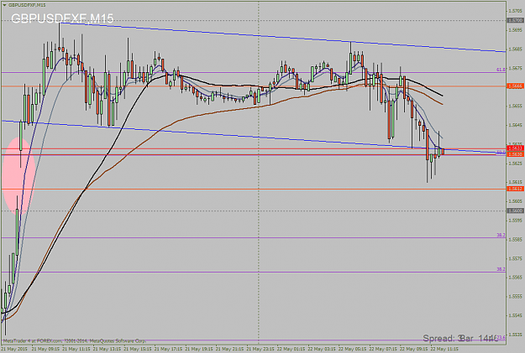Click the 1.5555 price scale label
The image size is (525, 353).
pos(516,297)
